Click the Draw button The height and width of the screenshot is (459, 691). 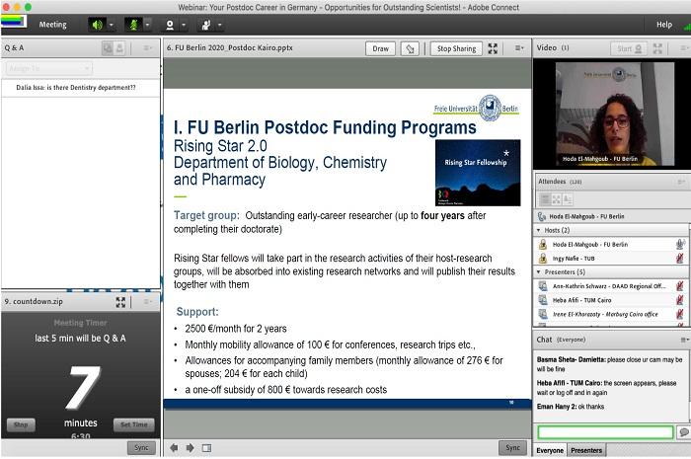click(380, 49)
